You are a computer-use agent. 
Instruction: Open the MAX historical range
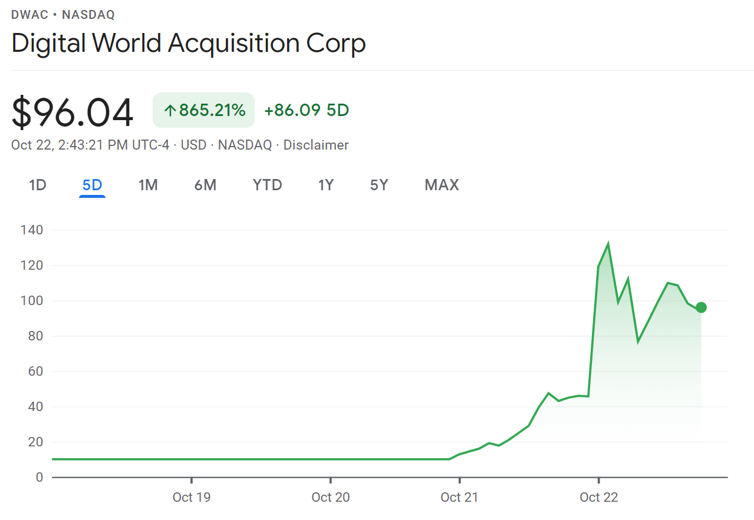click(x=441, y=184)
